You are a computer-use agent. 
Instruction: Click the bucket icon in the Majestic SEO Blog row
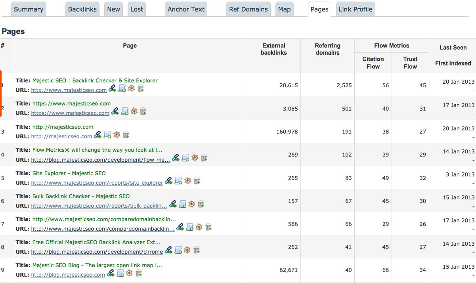pyautogui.click(x=139, y=272)
